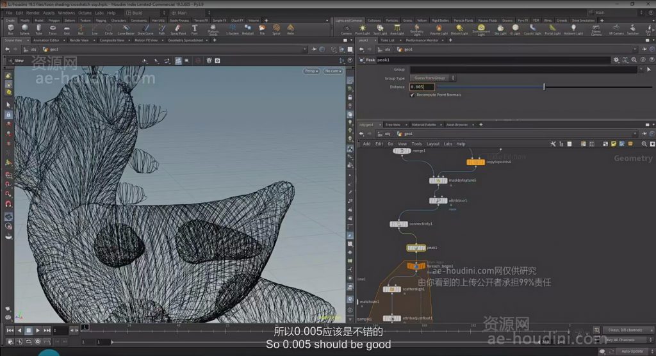Screen dimensions: 656x356
Task: Expand the network editor path dropdown arrow
Action: (x=635, y=134)
